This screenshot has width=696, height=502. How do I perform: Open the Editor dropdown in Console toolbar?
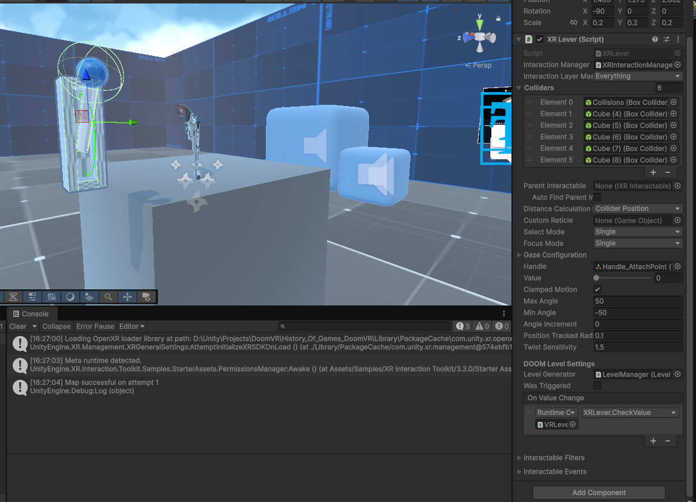click(132, 326)
